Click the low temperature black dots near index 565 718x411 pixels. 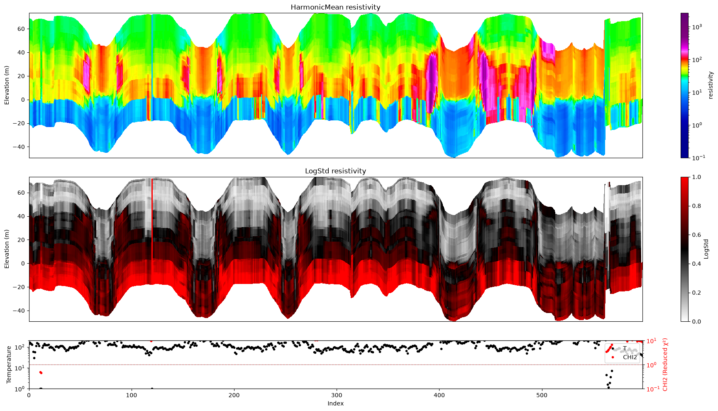coord(609,379)
